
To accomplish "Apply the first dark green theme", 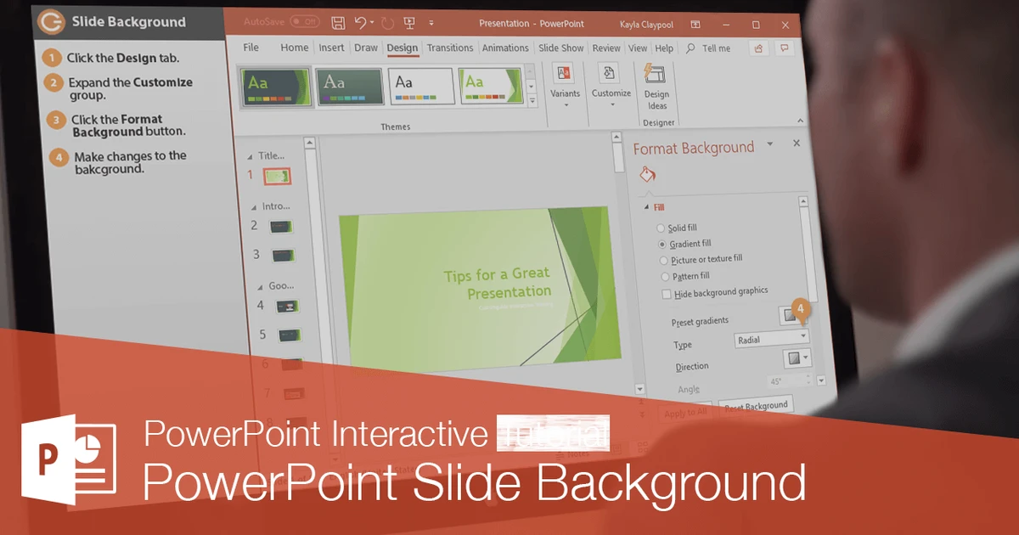I will click(274, 86).
